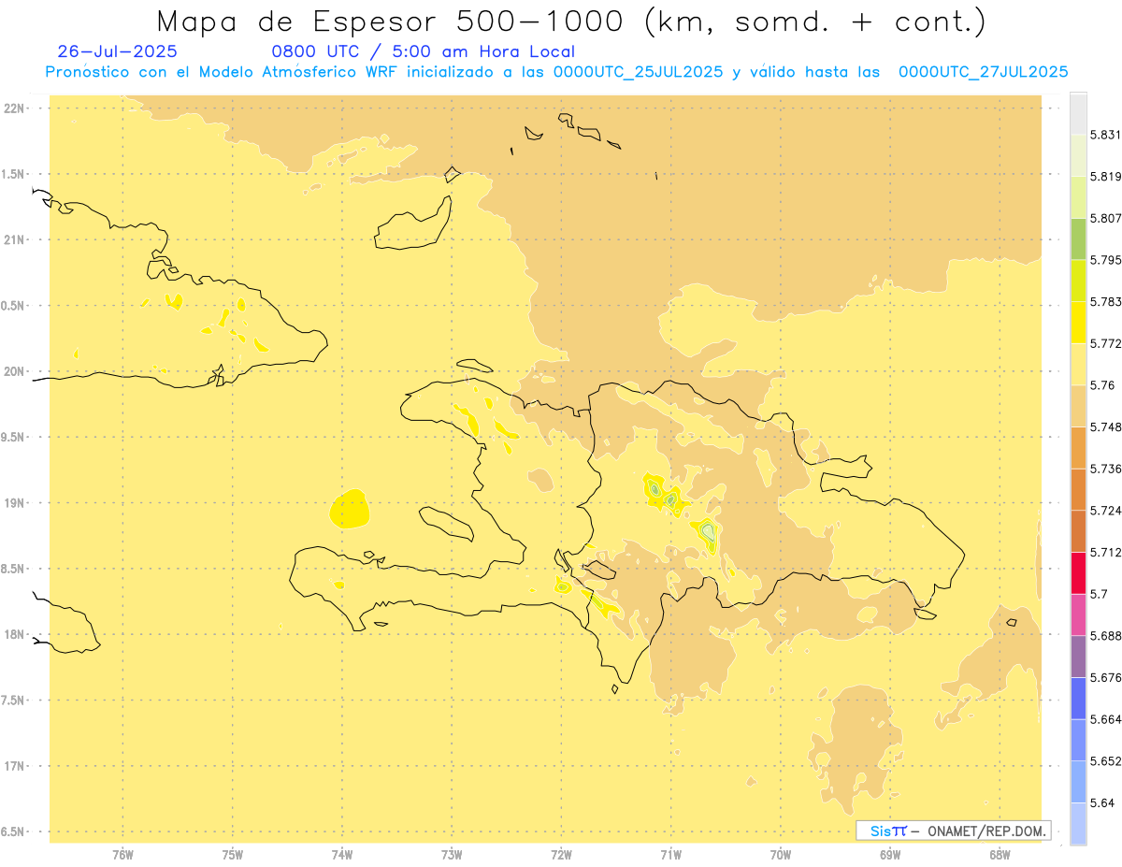Click the 5.831 legend value
The width and height of the screenshot is (1122, 867).
coord(1106,135)
